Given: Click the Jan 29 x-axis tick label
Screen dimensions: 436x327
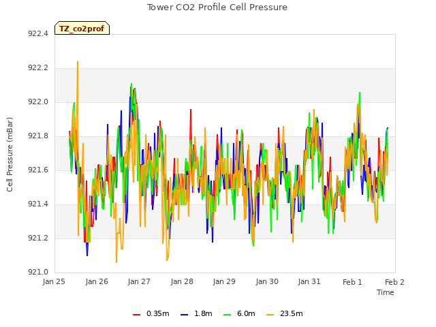Looking at the screenshot, I should (x=224, y=281).
